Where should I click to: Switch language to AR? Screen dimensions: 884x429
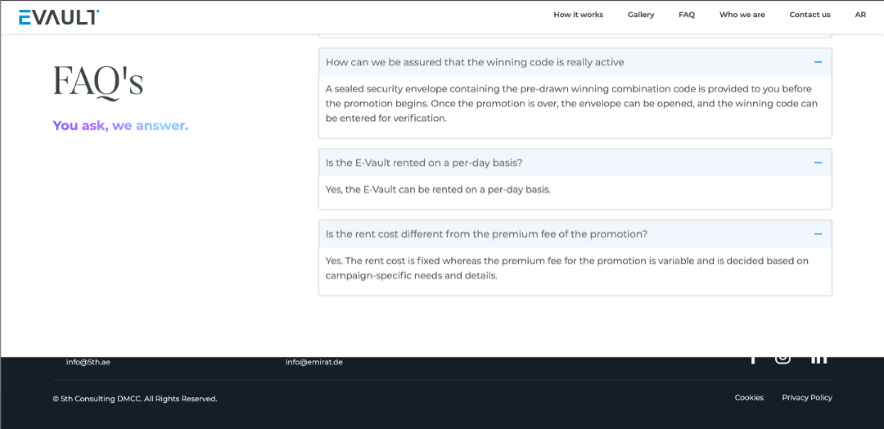coord(860,15)
